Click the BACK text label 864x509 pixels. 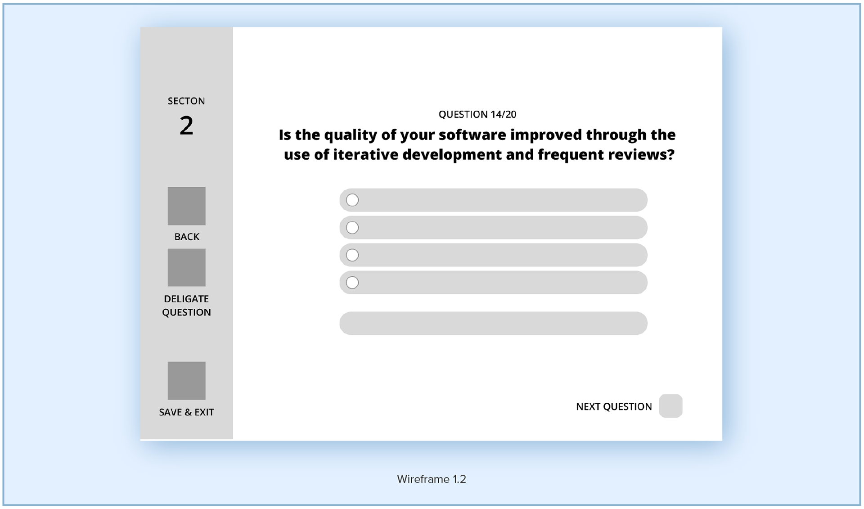click(x=186, y=237)
